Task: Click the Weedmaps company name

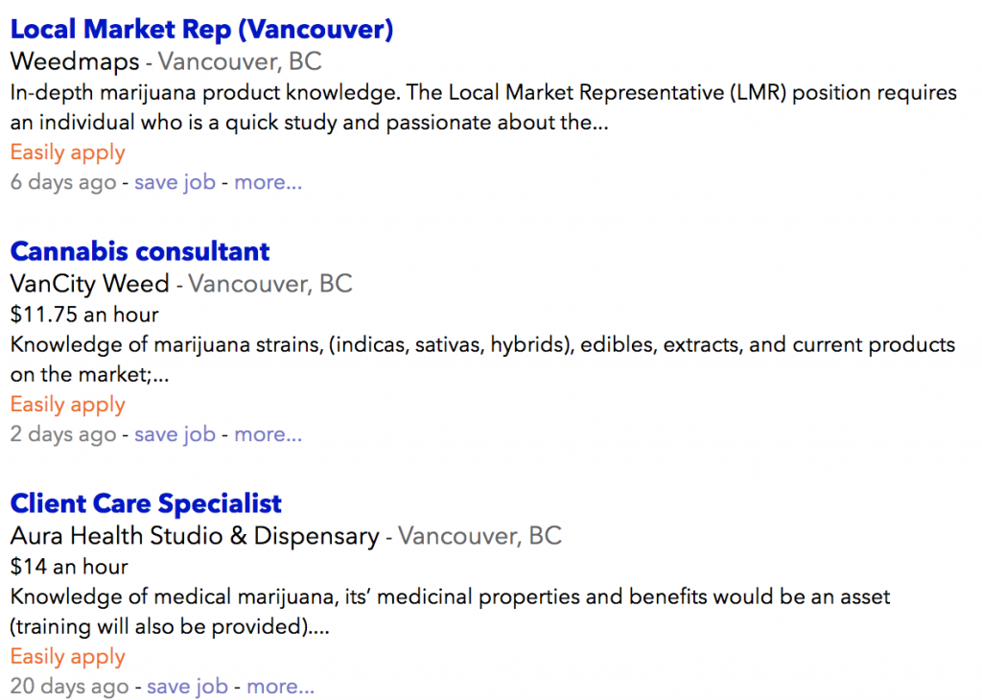Action: pos(75,62)
